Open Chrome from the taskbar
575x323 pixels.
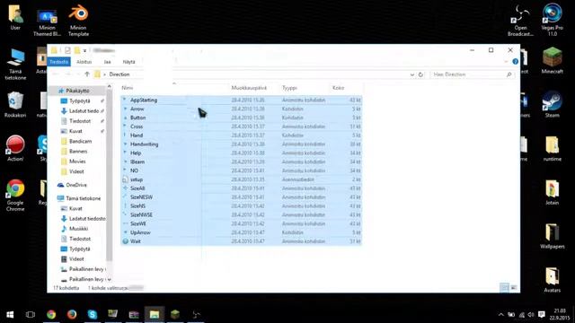[x=51, y=315]
